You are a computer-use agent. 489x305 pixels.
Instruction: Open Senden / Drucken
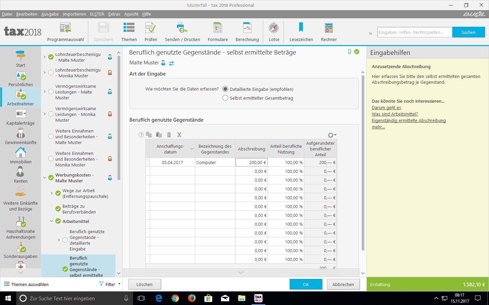coord(182,32)
